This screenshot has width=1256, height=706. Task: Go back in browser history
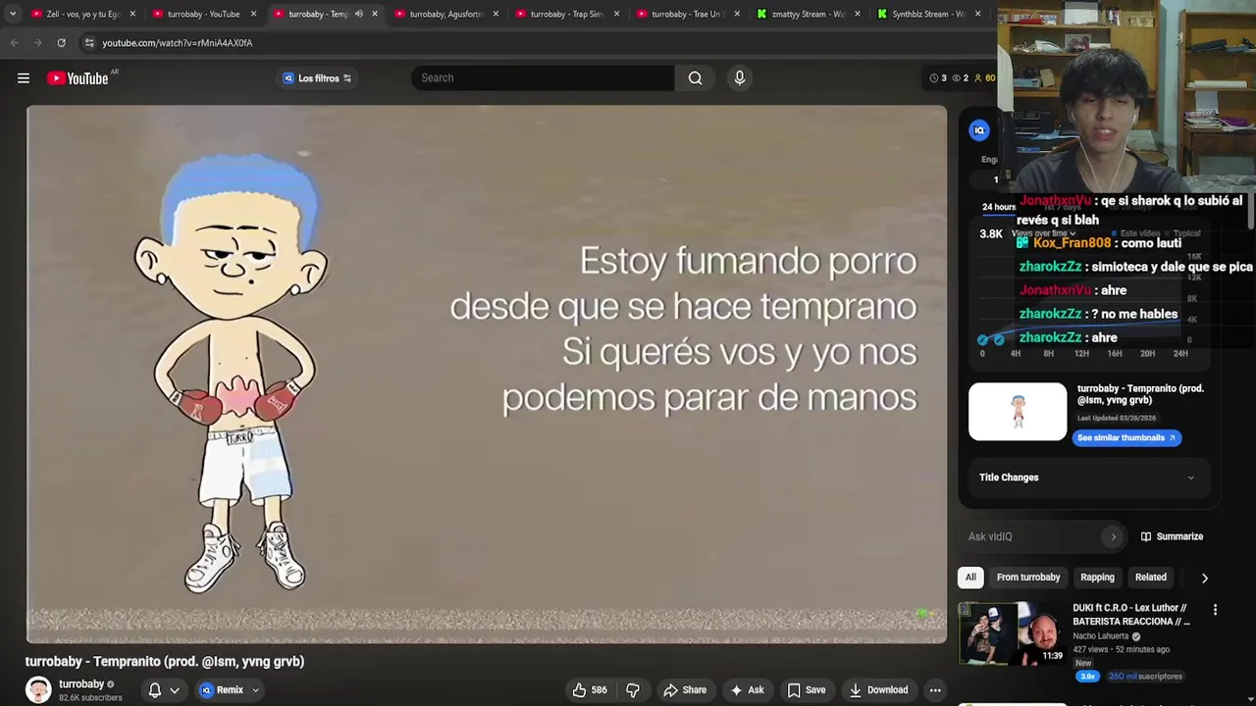click(14, 43)
